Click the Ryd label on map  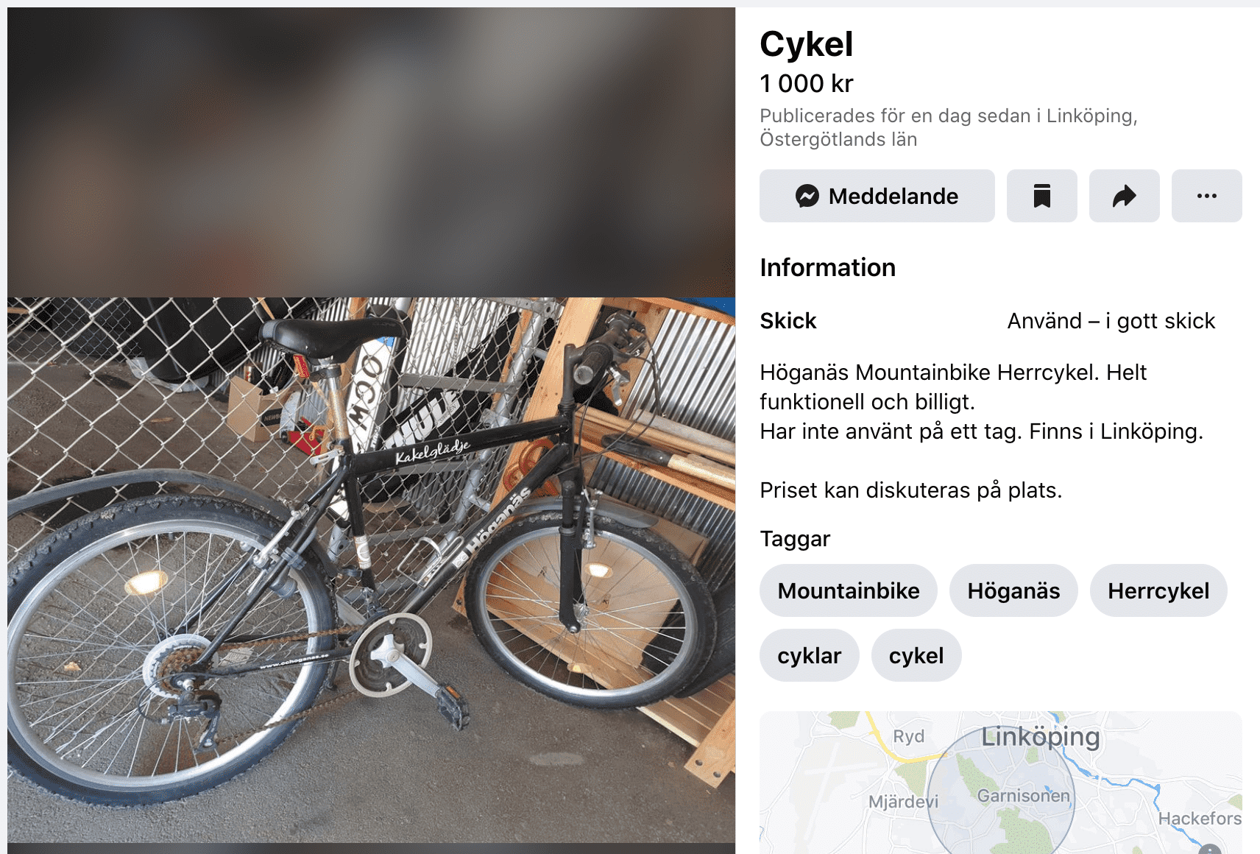point(908,736)
